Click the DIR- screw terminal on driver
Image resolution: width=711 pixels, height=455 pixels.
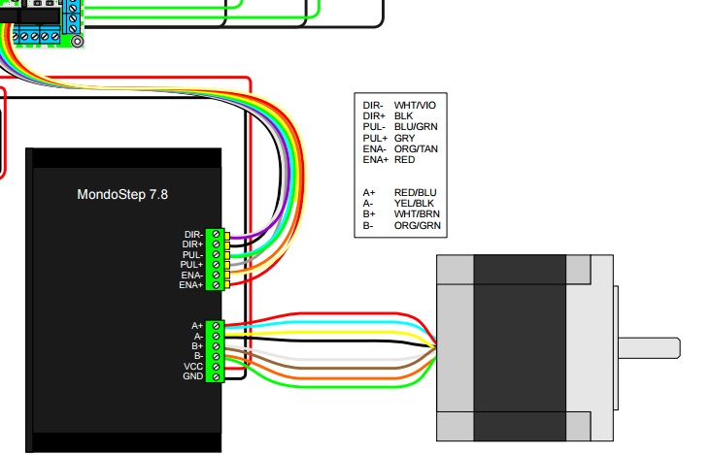pos(215,234)
